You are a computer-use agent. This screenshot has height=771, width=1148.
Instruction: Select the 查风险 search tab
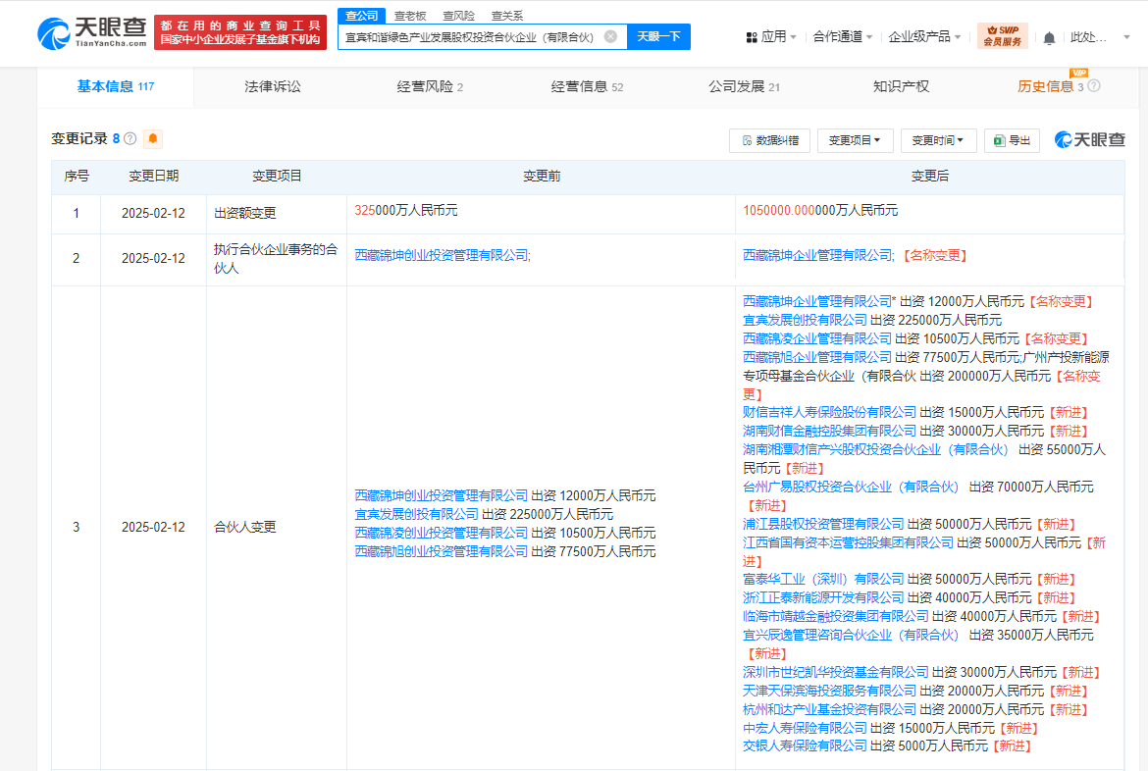[x=459, y=16]
